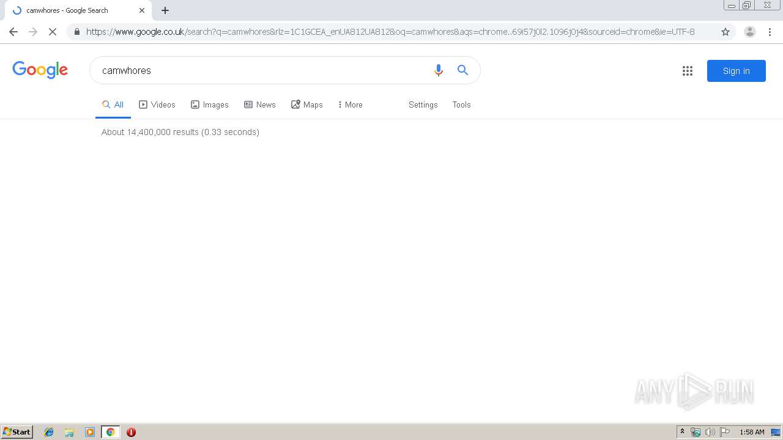Go back to the previous page
The height and width of the screenshot is (440, 783).
(13, 32)
